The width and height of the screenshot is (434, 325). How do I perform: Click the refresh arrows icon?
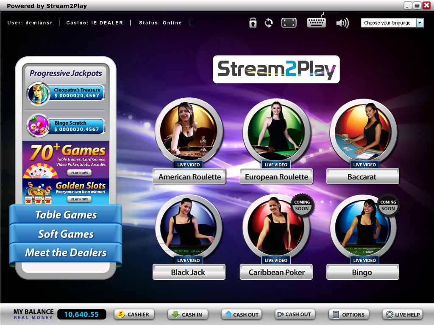(x=268, y=23)
